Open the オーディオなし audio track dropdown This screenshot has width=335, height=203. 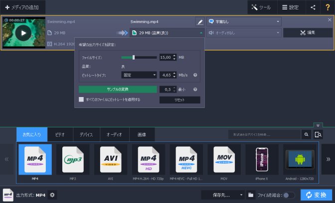click(244, 33)
